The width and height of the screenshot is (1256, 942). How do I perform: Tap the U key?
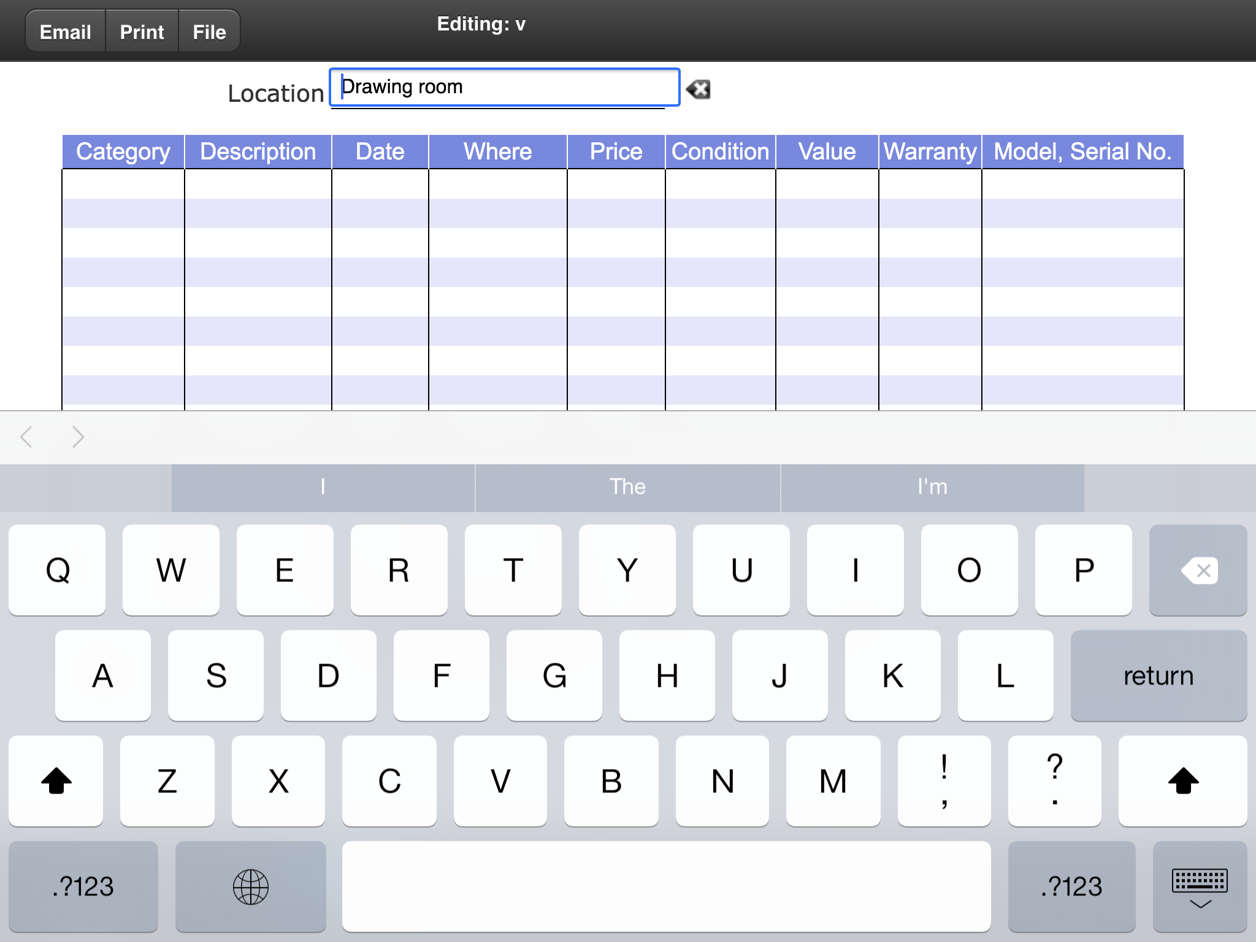tap(741, 570)
